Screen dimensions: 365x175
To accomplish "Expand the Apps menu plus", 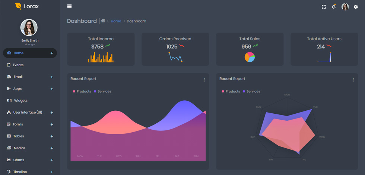I will [52, 89].
